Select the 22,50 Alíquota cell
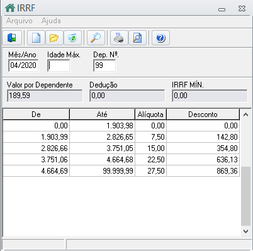The image size is (253, 251). coord(150,160)
